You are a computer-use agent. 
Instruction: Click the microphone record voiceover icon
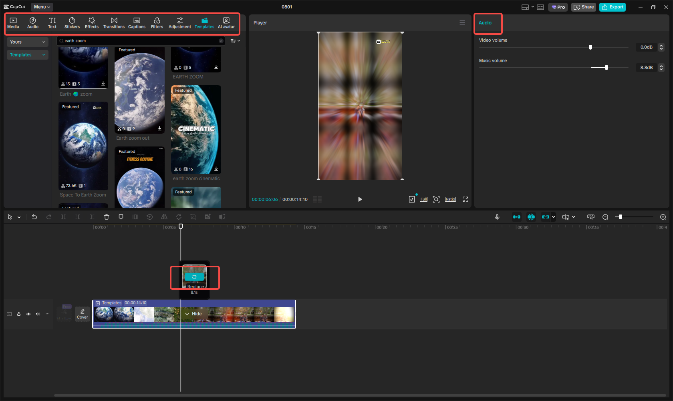click(497, 217)
